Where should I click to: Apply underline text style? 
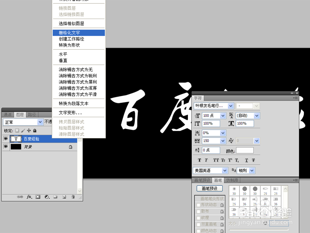pos(246,160)
